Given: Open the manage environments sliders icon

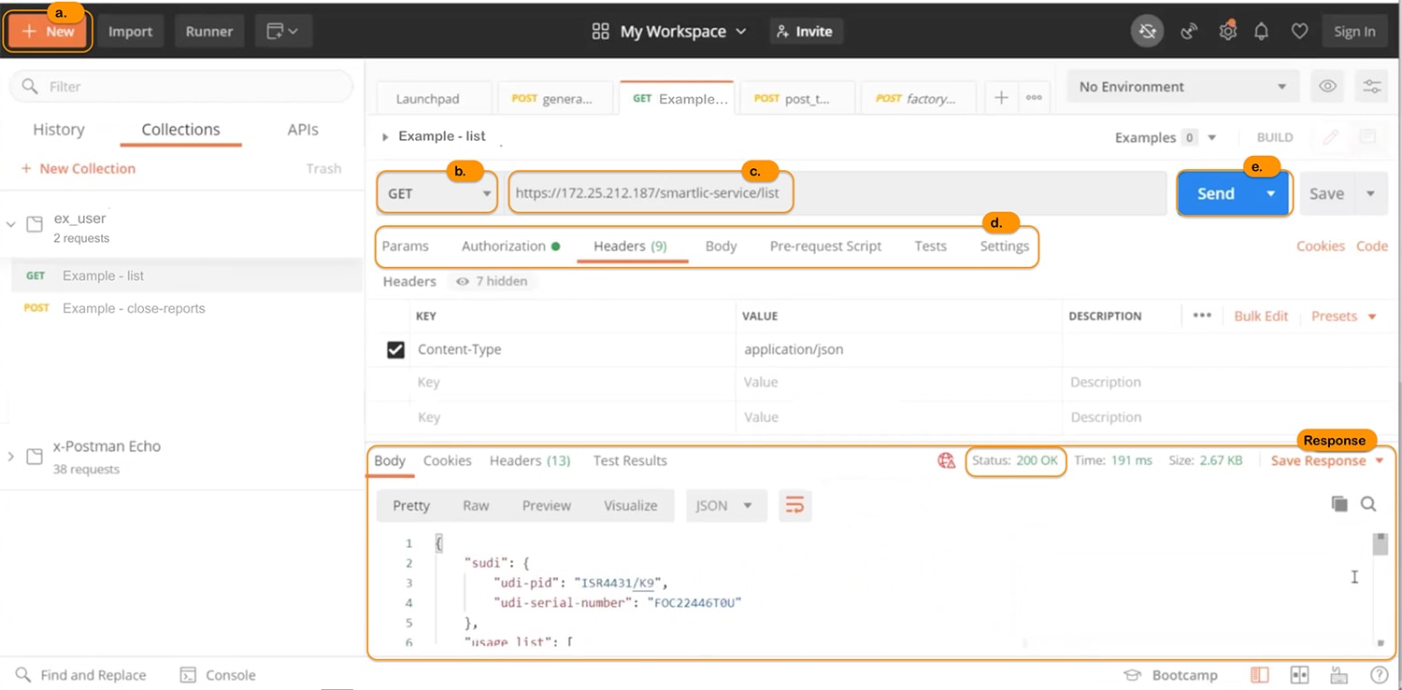Looking at the screenshot, I should pyautogui.click(x=1371, y=87).
